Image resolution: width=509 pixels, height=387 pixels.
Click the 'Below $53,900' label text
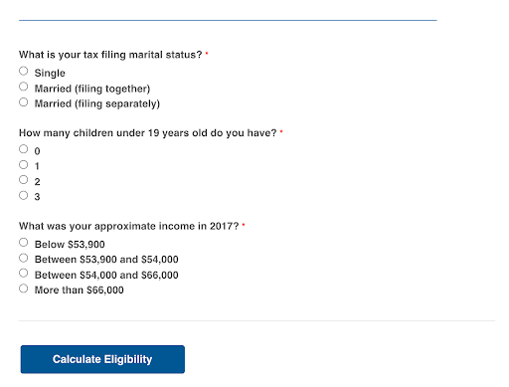pyautogui.click(x=70, y=245)
